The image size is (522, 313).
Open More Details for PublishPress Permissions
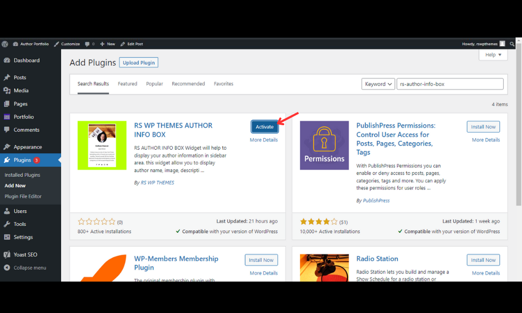[485, 140]
